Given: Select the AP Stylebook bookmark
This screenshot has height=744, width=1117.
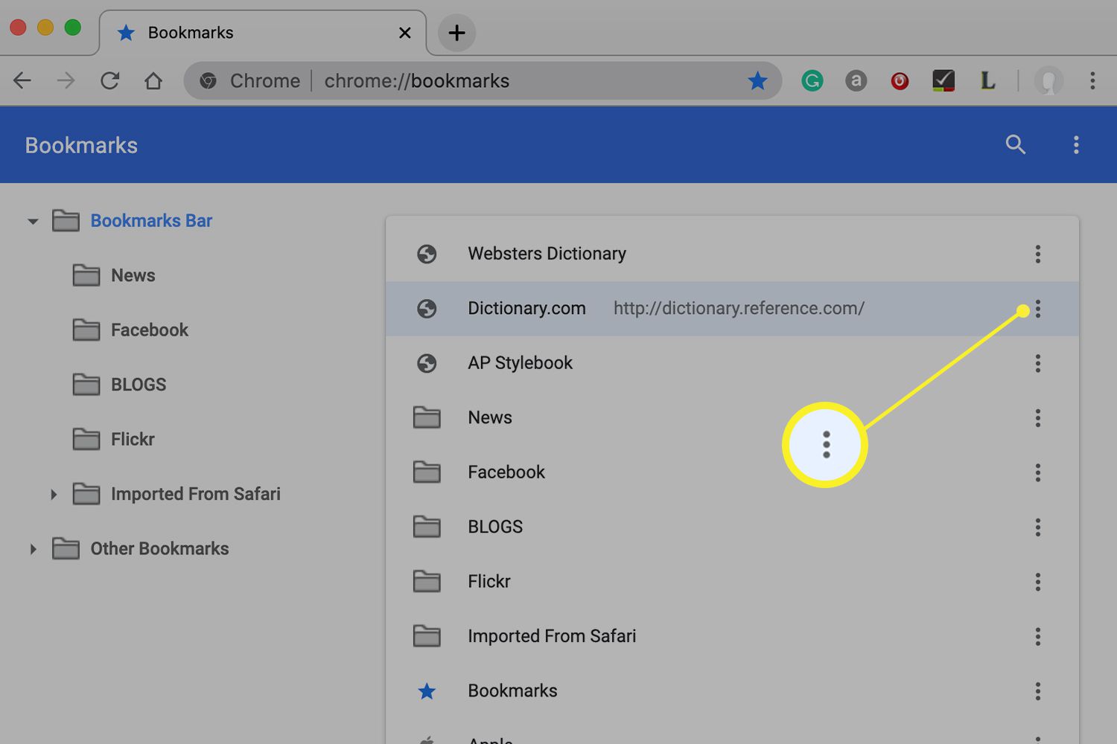Looking at the screenshot, I should (732, 363).
